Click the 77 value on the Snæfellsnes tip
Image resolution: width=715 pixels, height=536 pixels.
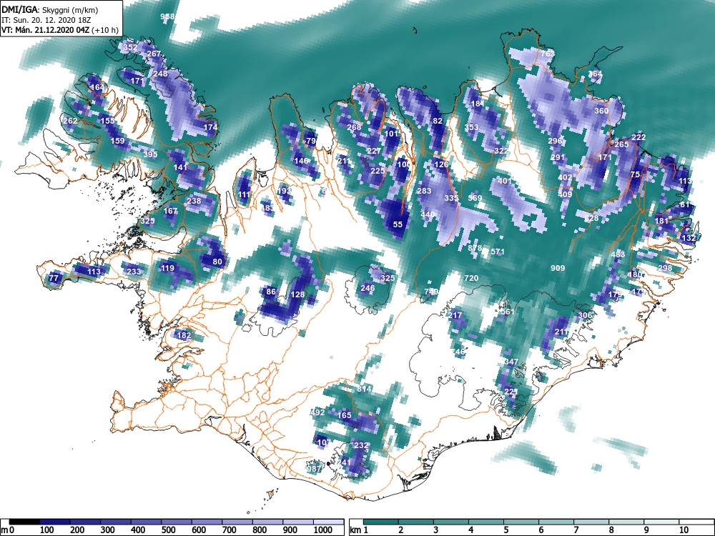(x=54, y=278)
